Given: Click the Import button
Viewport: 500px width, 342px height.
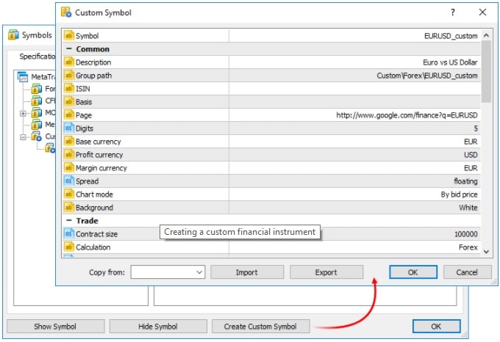Looking at the screenshot, I should pos(247,272).
